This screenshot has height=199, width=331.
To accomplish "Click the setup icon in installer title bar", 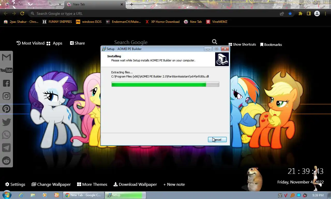I will (104, 49).
